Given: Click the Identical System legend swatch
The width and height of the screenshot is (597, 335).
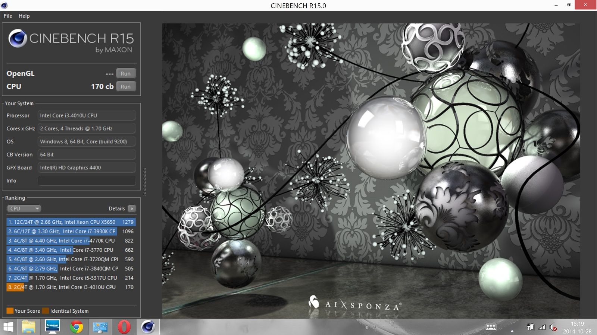Looking at the screenshot, I should click(x=46, y=311).
